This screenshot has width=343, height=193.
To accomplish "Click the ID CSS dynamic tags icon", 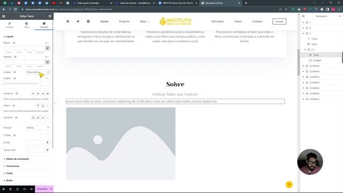I will pos(48,143).
